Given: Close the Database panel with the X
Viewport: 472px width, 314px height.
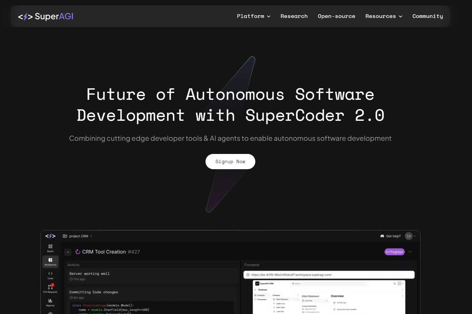Looking at the screenshot, I should [255, 290].
